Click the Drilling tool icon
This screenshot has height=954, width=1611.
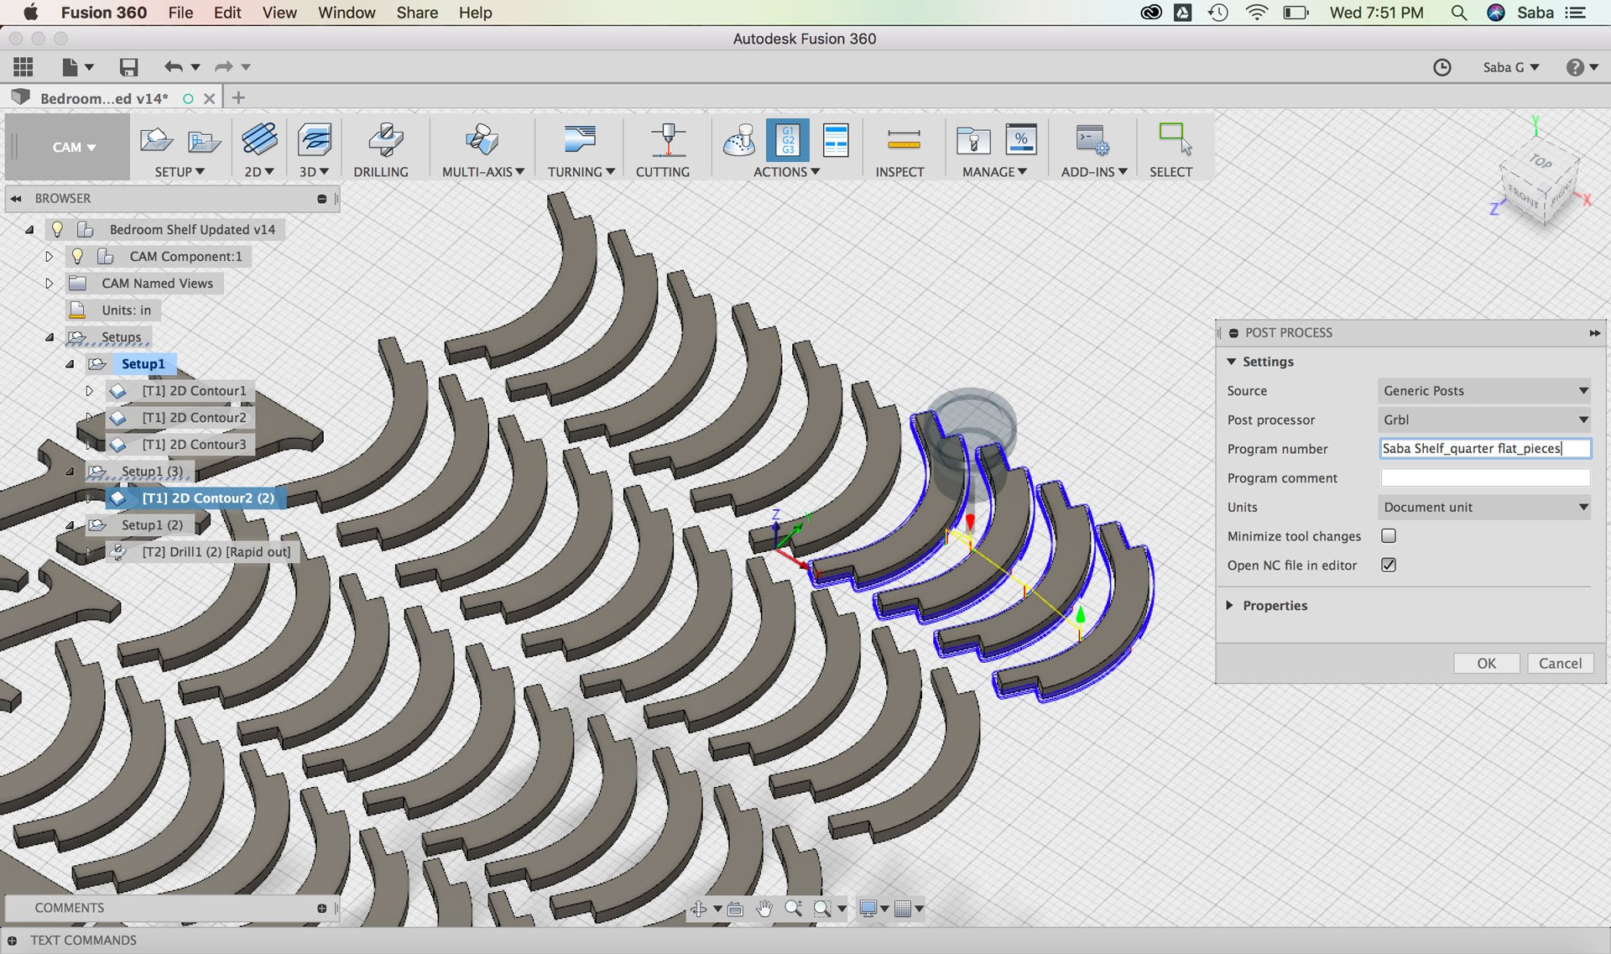(384, 140)
